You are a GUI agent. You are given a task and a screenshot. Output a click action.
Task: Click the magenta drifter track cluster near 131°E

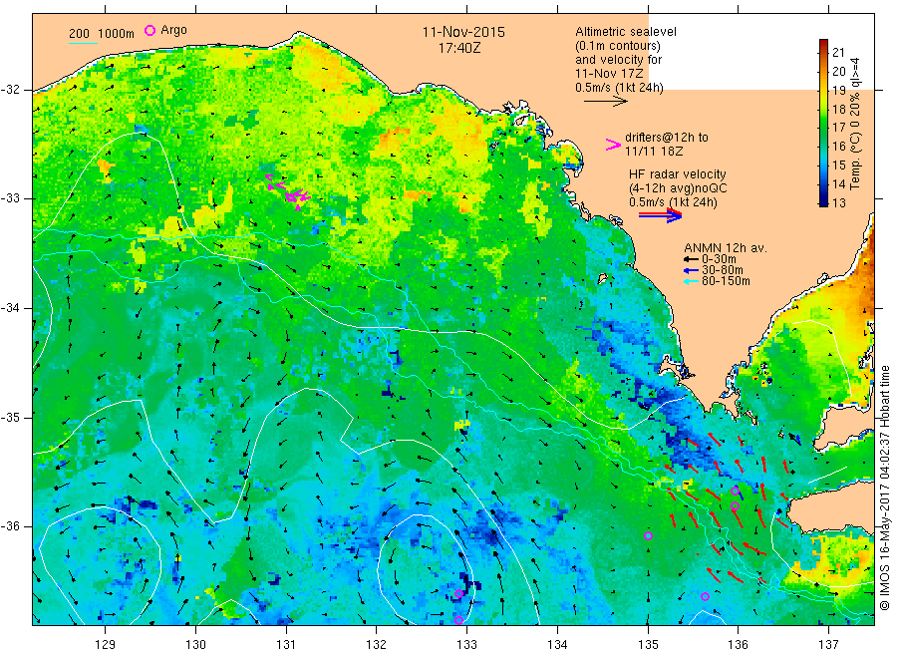click(x=289, y=192)
